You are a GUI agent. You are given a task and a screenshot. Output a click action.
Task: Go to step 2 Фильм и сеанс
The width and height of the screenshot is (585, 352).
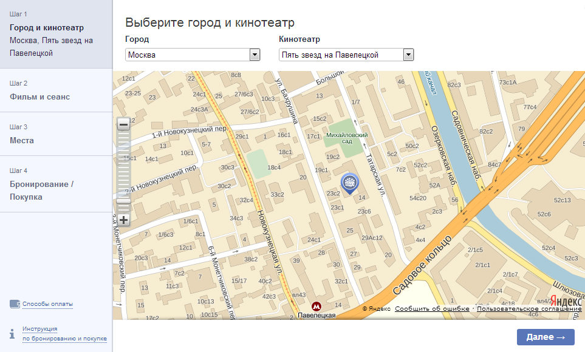coord(56,90)
